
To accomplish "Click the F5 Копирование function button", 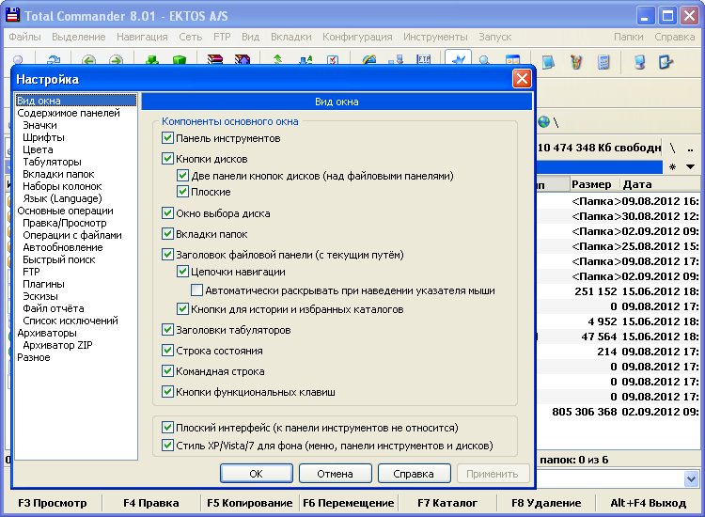I will pos(249,503).
